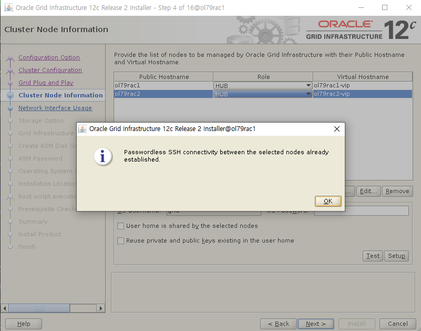421x331 pixels.
Task: Close the SSH connectivity info dialog
Action: (337, 129)
